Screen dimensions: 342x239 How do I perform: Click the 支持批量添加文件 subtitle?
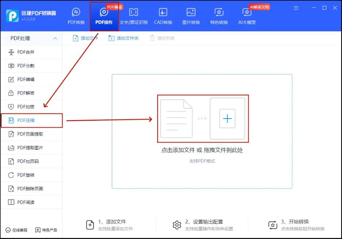[x=115, y=229]
